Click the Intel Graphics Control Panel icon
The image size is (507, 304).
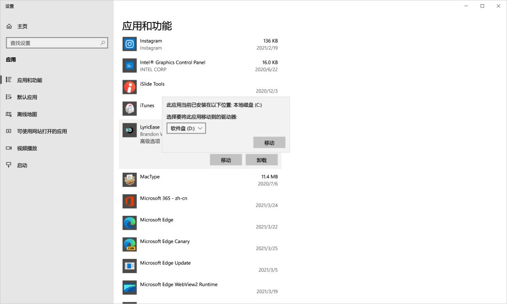(x=130, y=66)
